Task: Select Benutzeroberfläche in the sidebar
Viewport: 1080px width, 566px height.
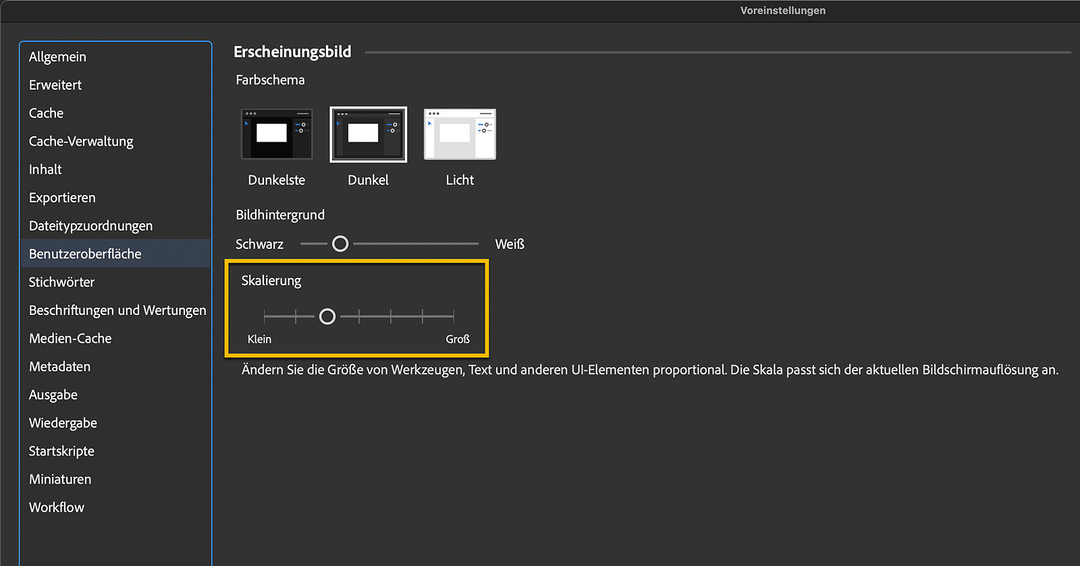Action: click(x=85, y=254)
